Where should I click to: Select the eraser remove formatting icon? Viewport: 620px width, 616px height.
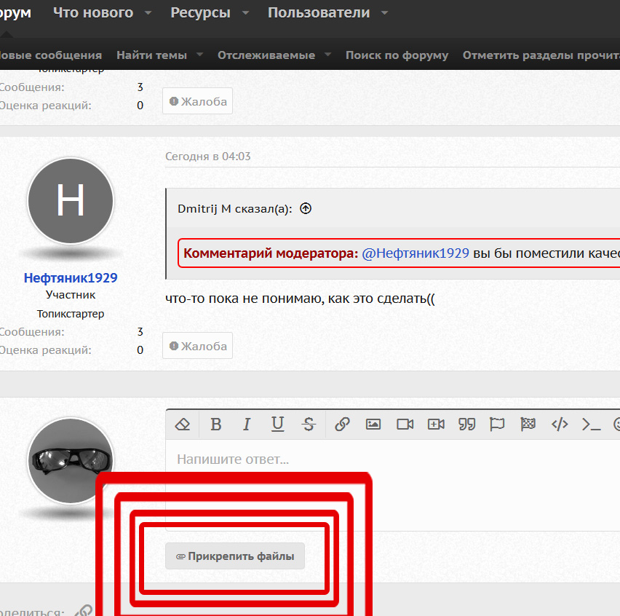tap(182, 425)
